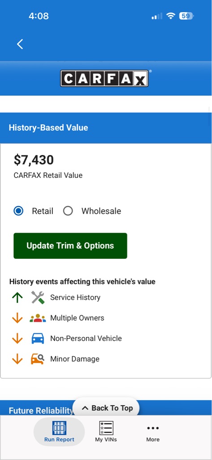
Task: Tap the Back To Top chevron button
Action: coord(106,408)
